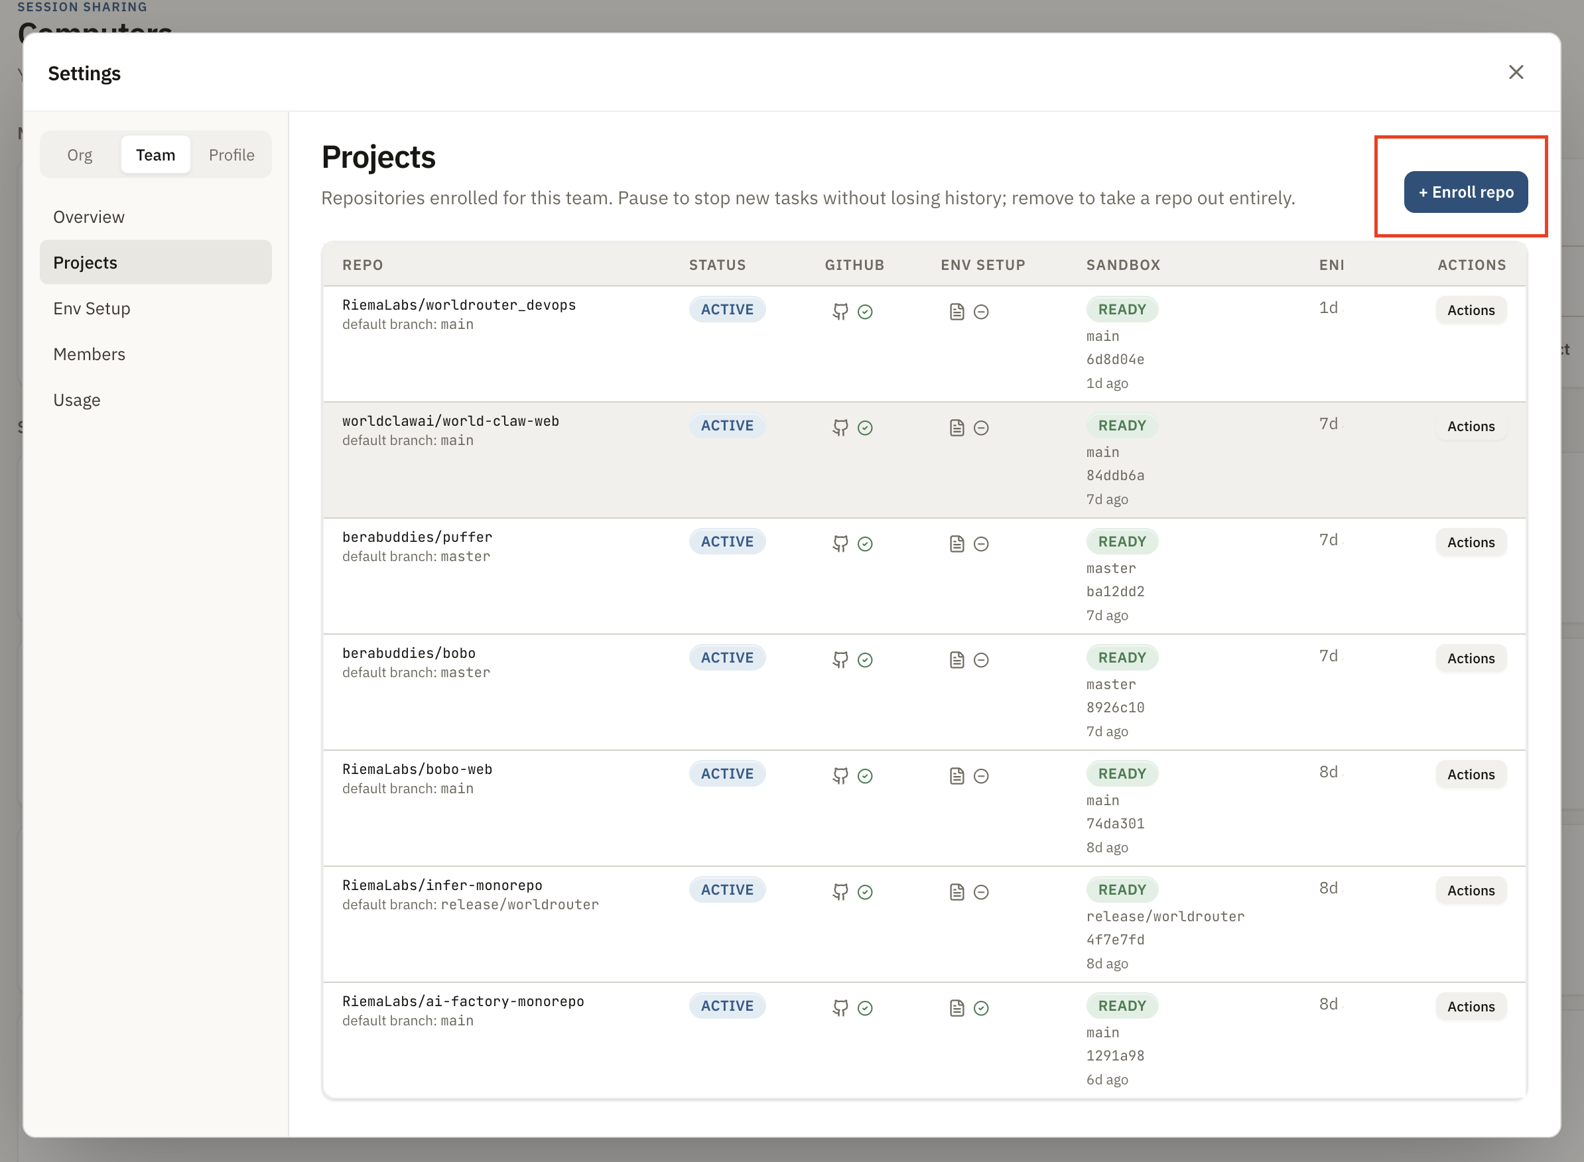This screenshot has width=1584, height=1162.
Task: Click the RiemaLabs/worldrouter_devops repo name
Action: (x=458, y=305)
